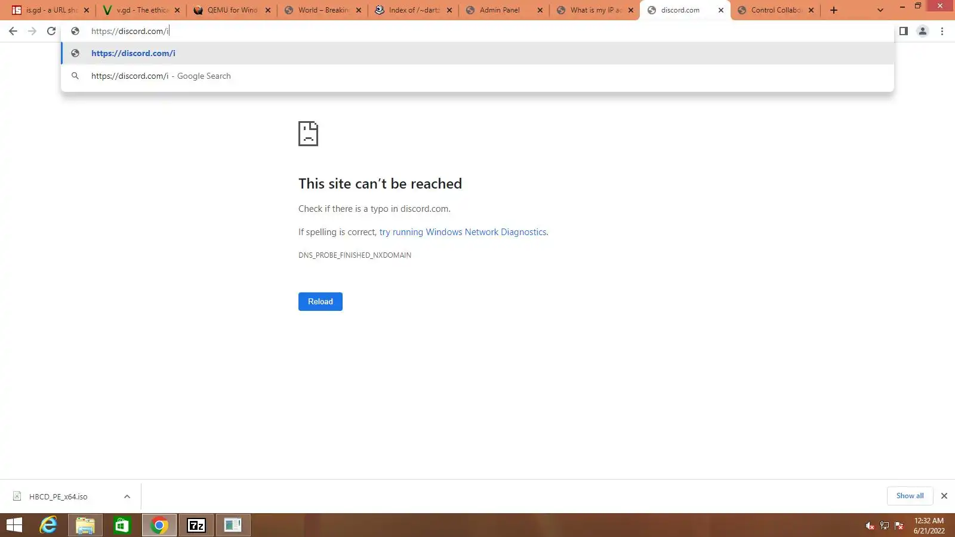Close the What is my IP tab
This screenshot has width=955, height=537.
(631, 10)
